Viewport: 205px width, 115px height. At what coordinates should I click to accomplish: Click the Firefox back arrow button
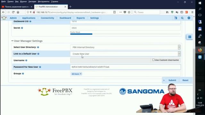[4, 12]
